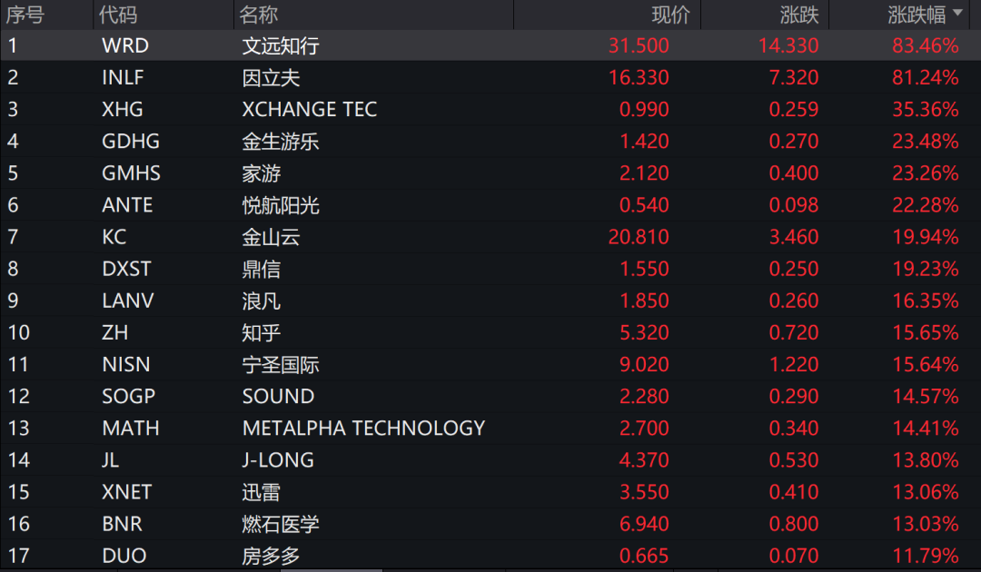Click the SOGP ticker code
Screen dimensions: 981x572
(128, 397)
